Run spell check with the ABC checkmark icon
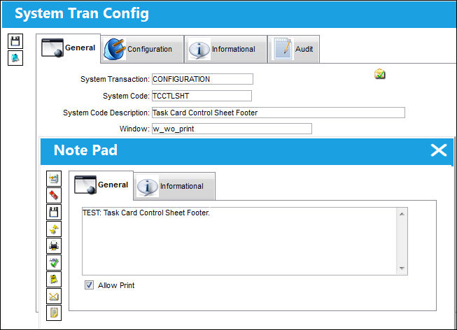Image resolution: width=457 pixels, height=330 pixels. click(x=54, y=262)
